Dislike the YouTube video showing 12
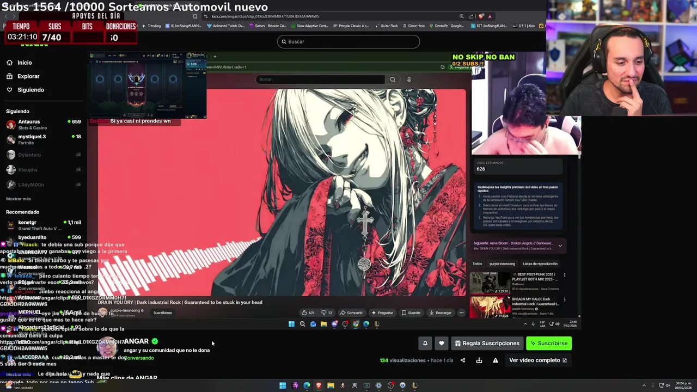 (327, 313)
